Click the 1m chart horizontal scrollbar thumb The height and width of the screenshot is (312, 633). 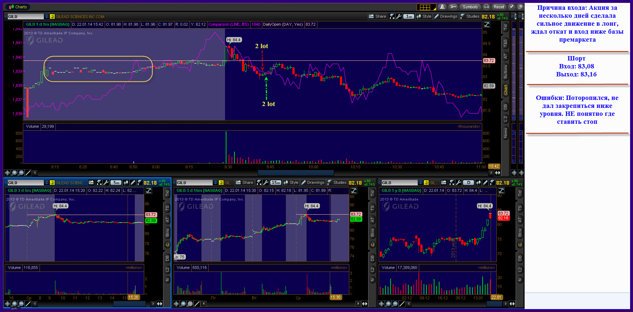click(296, 173)
